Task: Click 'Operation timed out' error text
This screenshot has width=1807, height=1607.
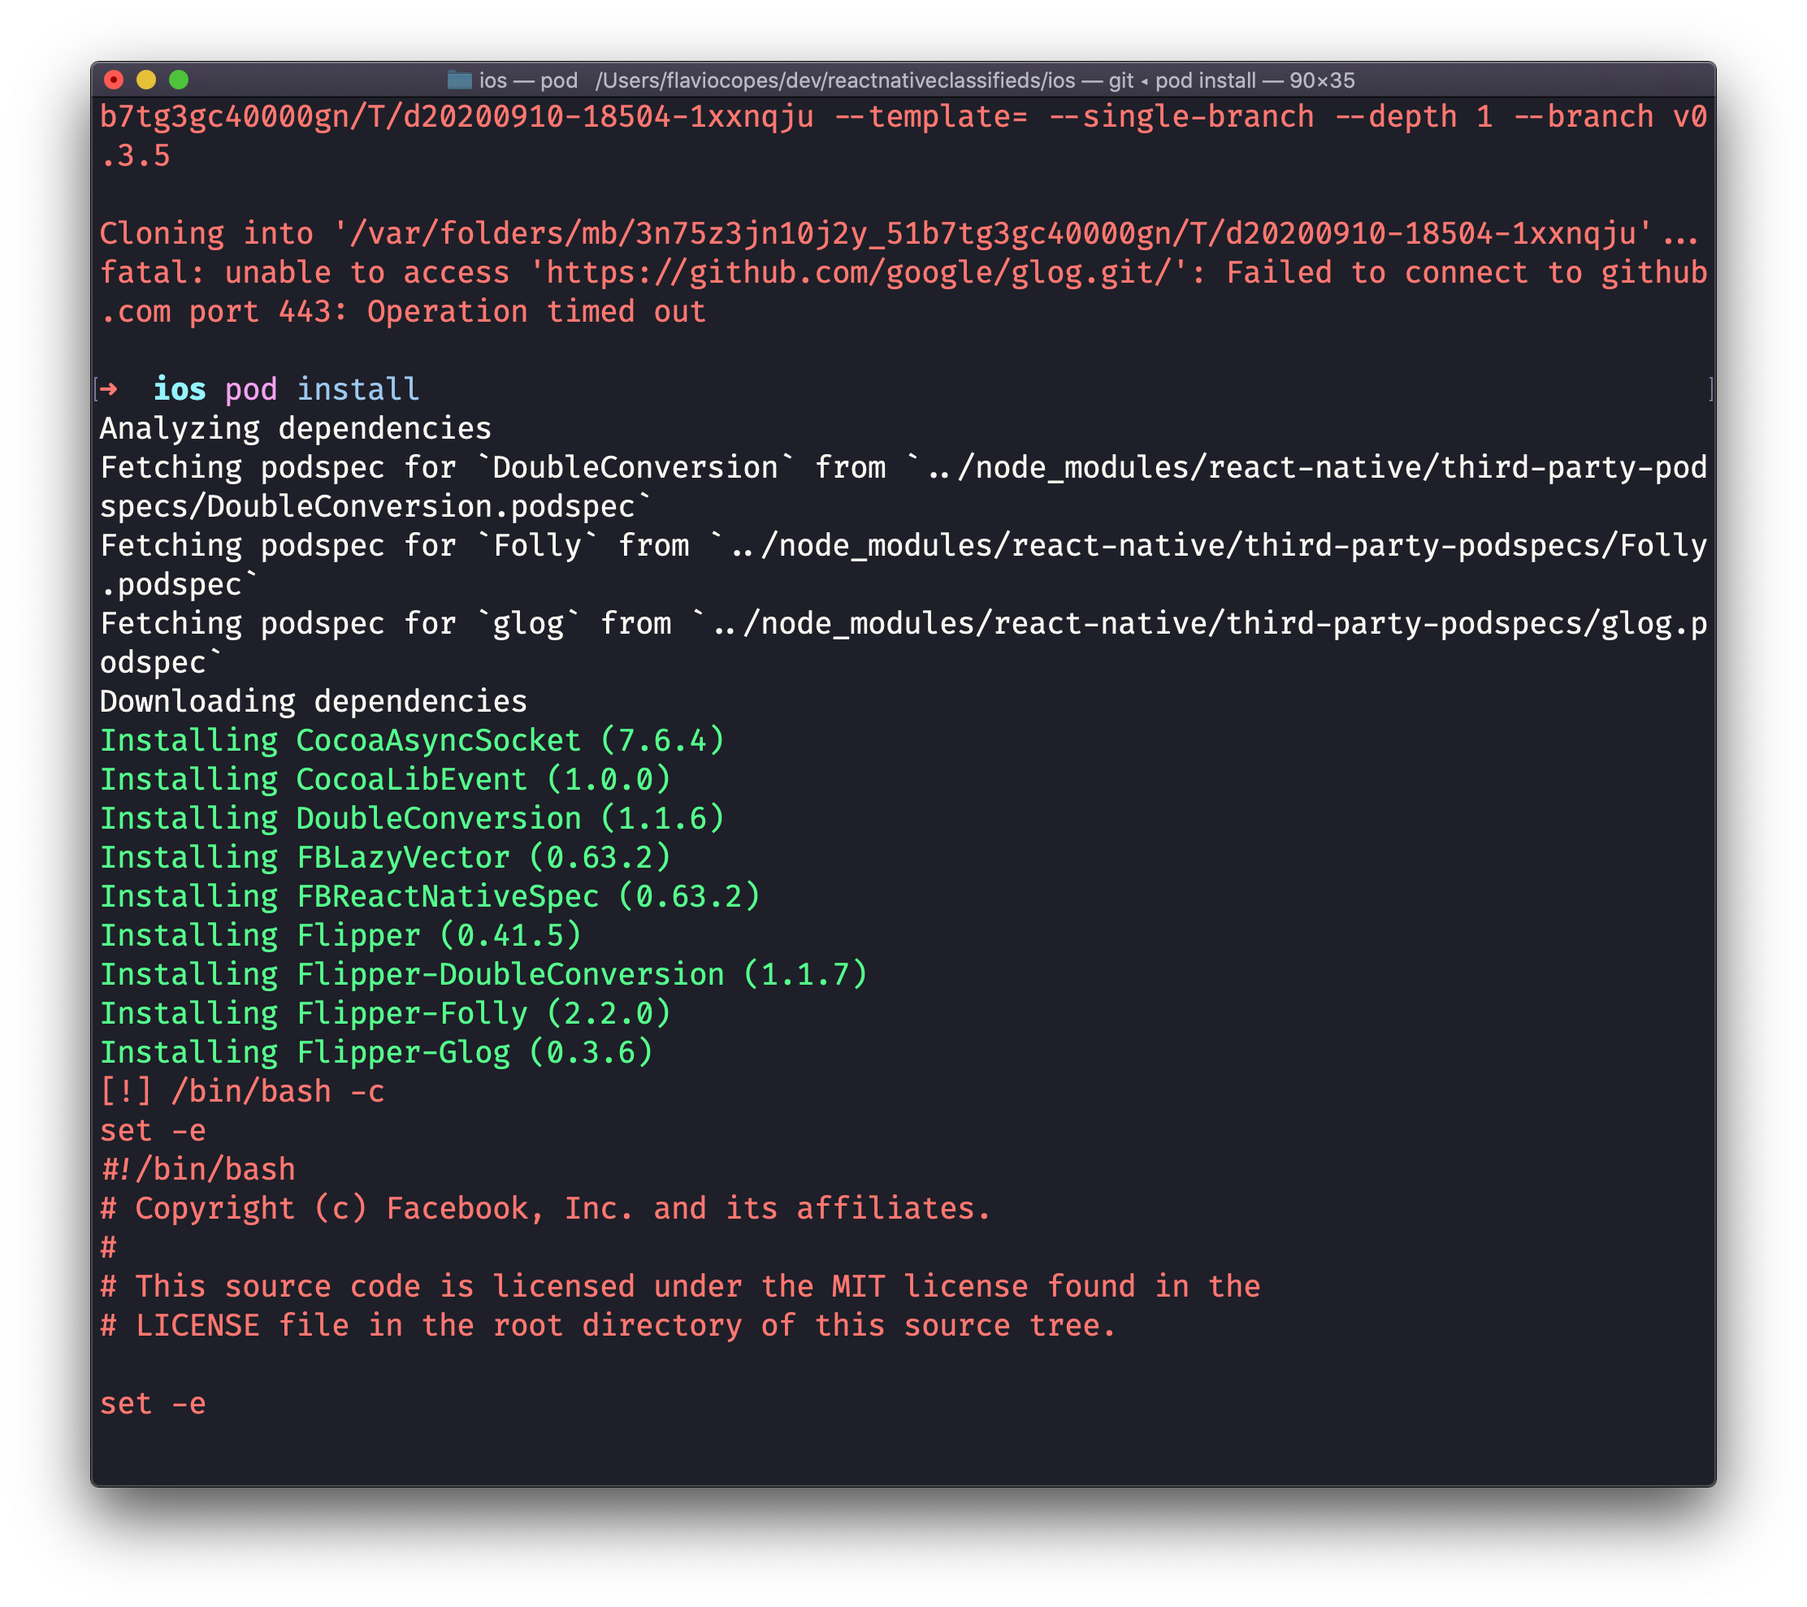Action: click(536, 312)
